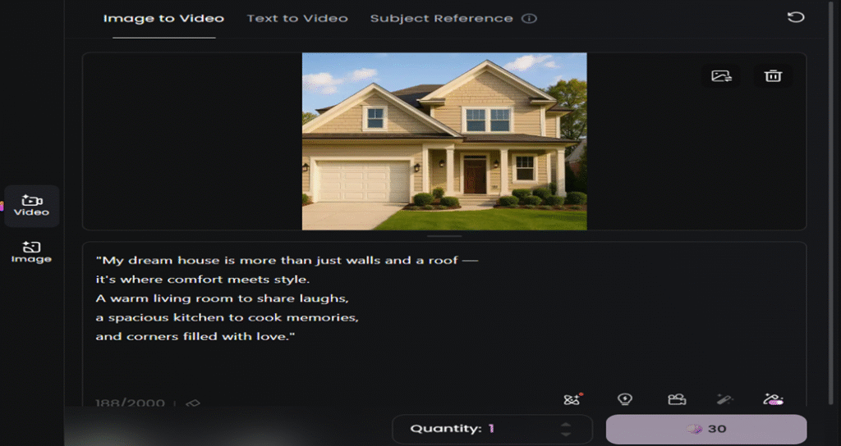Click the tag icon next to the 188/2000 counter
This screenshot has width=841, height=446.
click(192, 403)
